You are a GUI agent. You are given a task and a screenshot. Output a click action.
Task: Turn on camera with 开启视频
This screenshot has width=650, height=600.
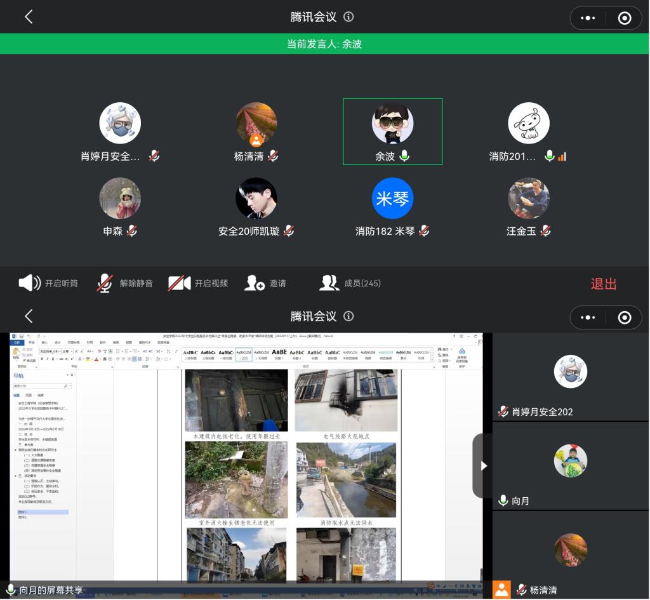click(x=180, y=283)
